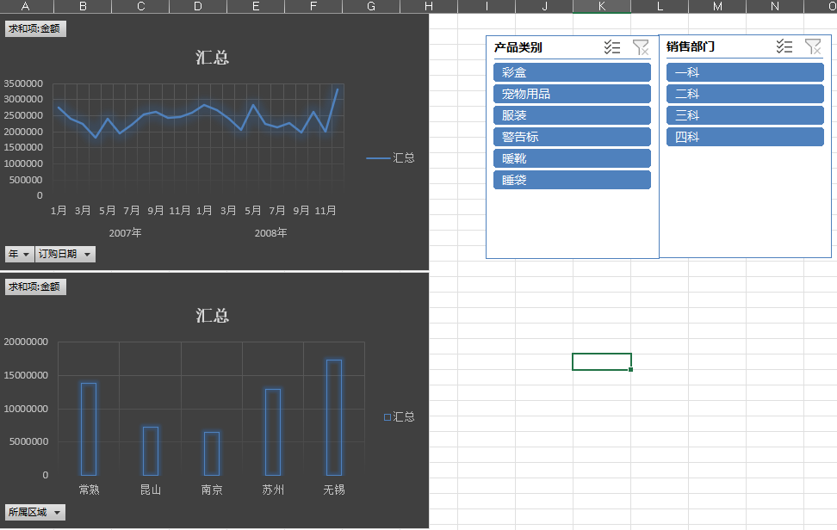This screenshot has width=837, height=530.
Task: Click the 产品类别 slicer title
Action: coord(518,47)
